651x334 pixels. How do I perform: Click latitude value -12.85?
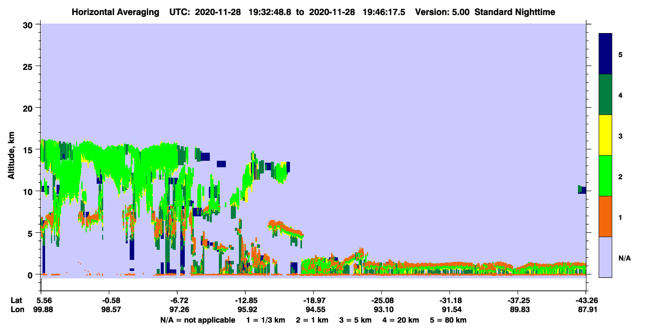point(245,300)
